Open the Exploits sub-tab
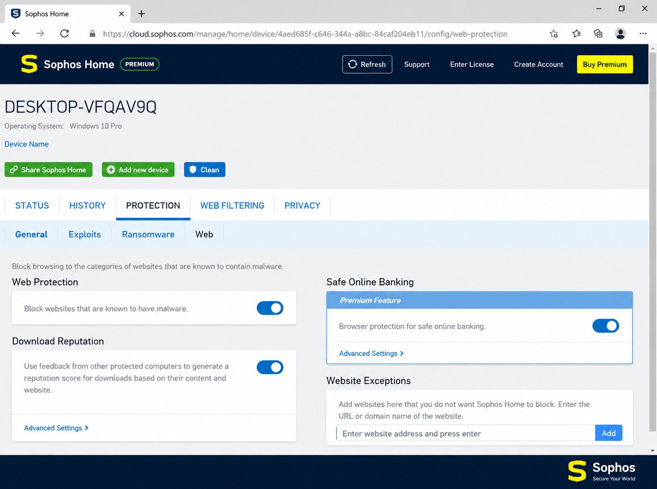The width and height of the screenshot is (657, 489). [x=84, y=235]
